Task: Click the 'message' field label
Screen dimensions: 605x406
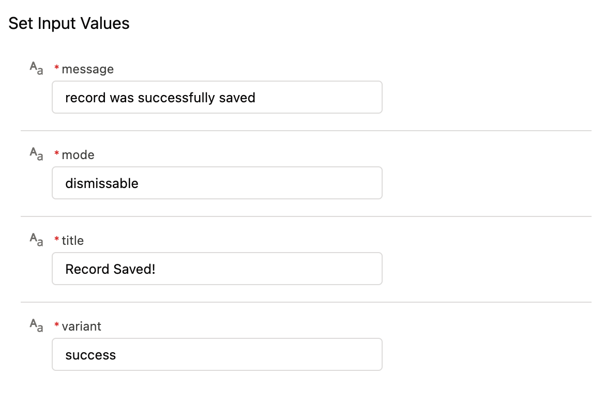Action: coord(87,69)
